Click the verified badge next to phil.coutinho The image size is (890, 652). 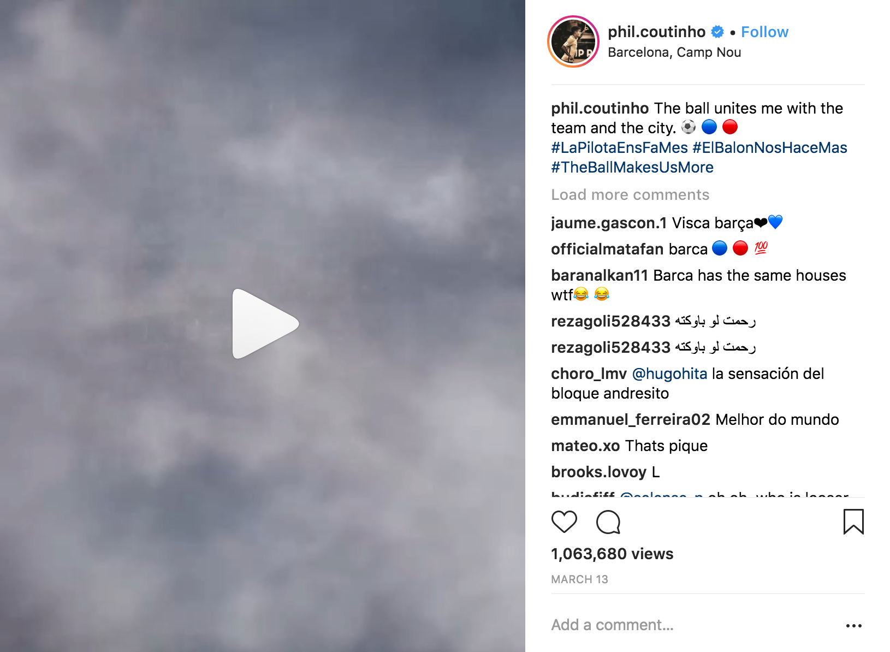point(717,32)
